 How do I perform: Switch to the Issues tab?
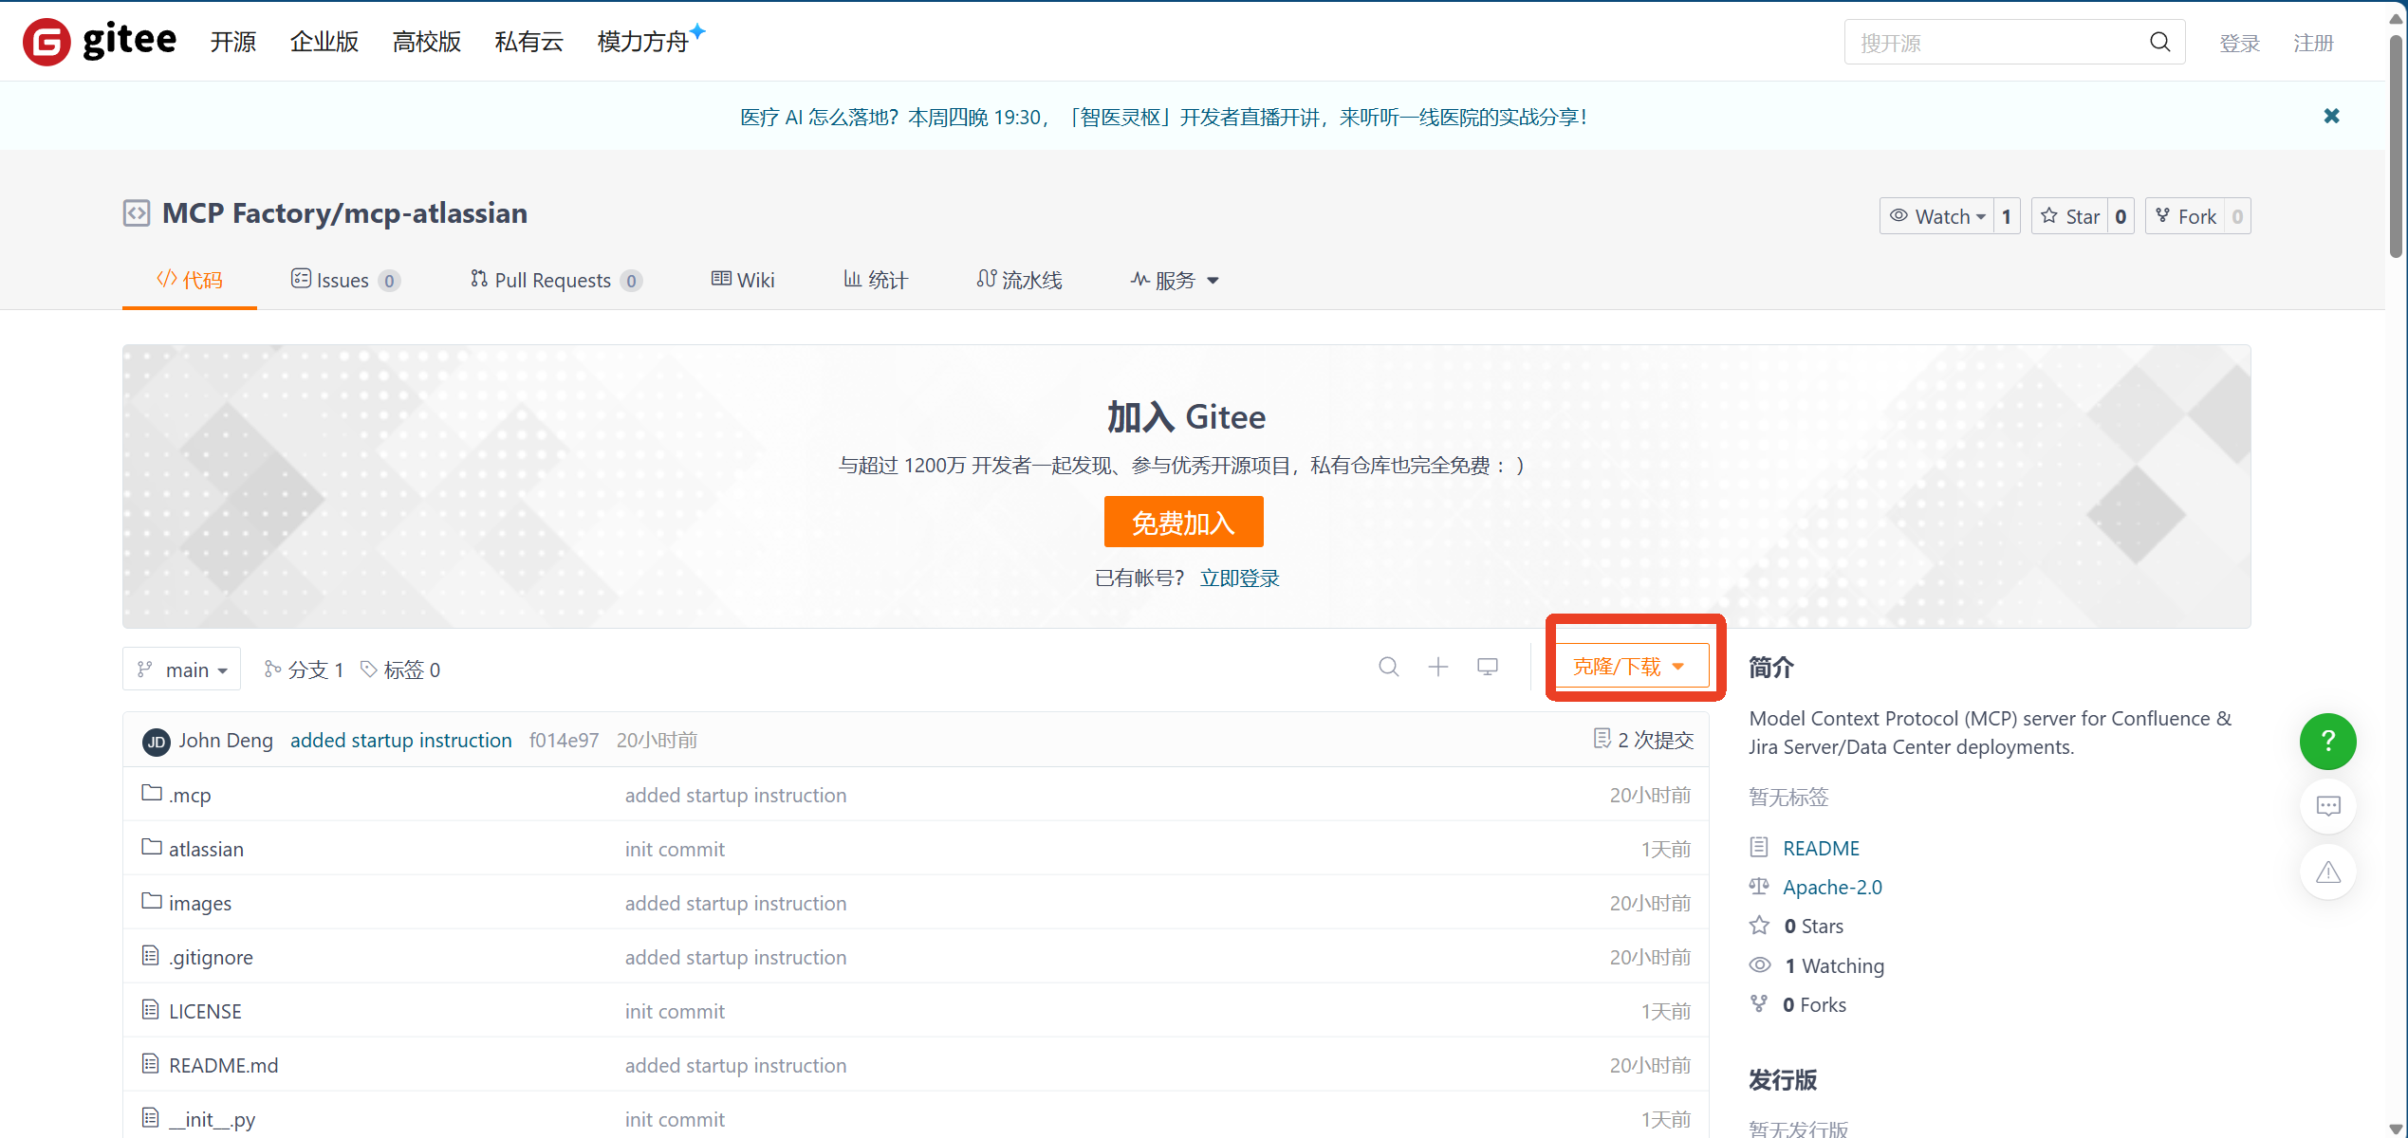343,280
